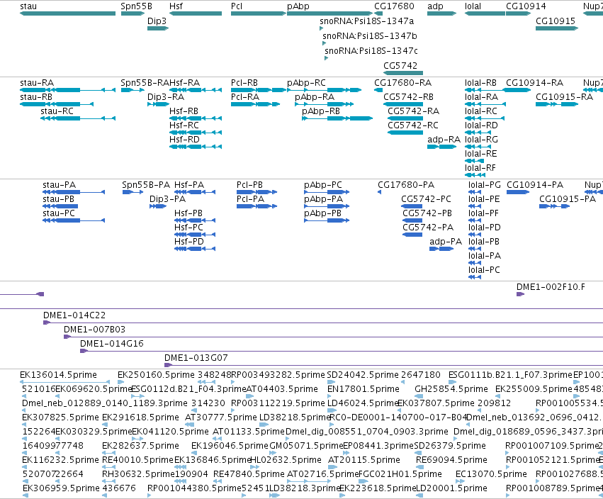
Task: Open the CG10914 gene feature
Action: [519, 13]
